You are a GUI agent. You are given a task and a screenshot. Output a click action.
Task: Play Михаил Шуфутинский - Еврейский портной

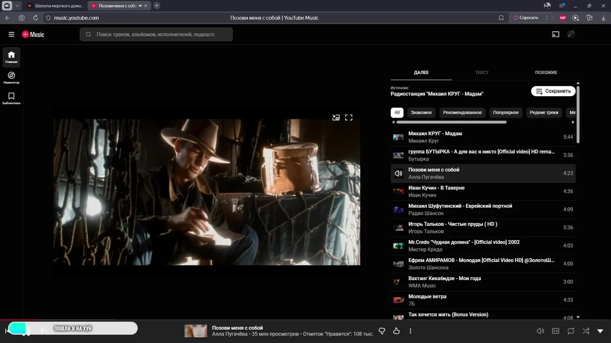click(483, 210)
